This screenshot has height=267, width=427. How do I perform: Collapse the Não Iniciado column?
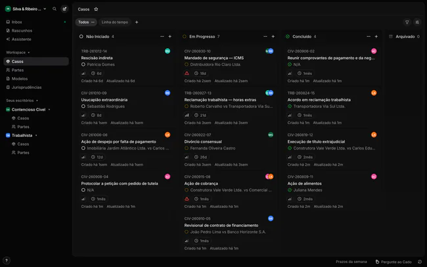[162, 37]
